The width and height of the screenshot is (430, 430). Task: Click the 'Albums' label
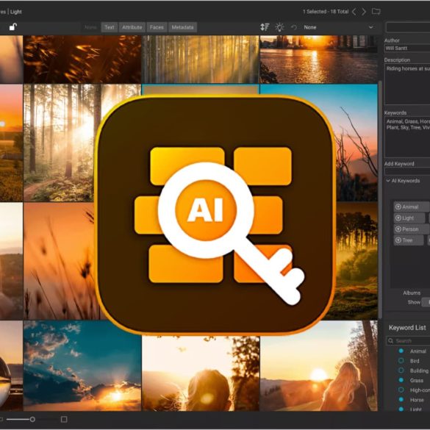[412, 293]
